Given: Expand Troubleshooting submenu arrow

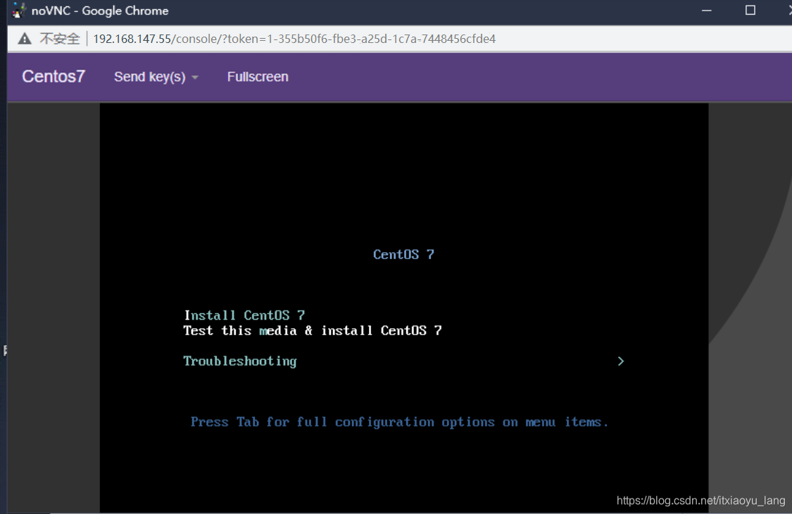Looking at the screenshot, I should click(621, 361).
